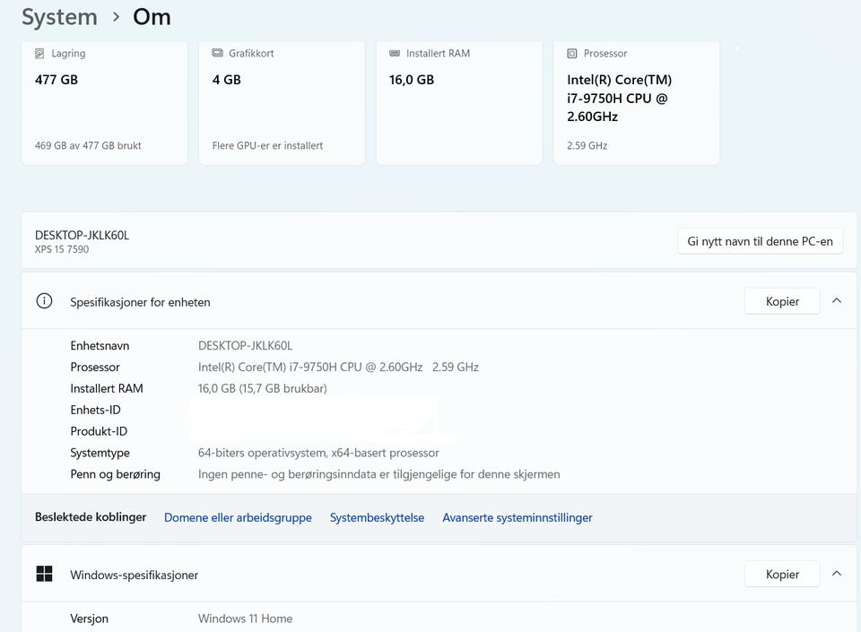Click the 4 GB graphics card value
The image size is (861, 632).
tap(227, 80)
